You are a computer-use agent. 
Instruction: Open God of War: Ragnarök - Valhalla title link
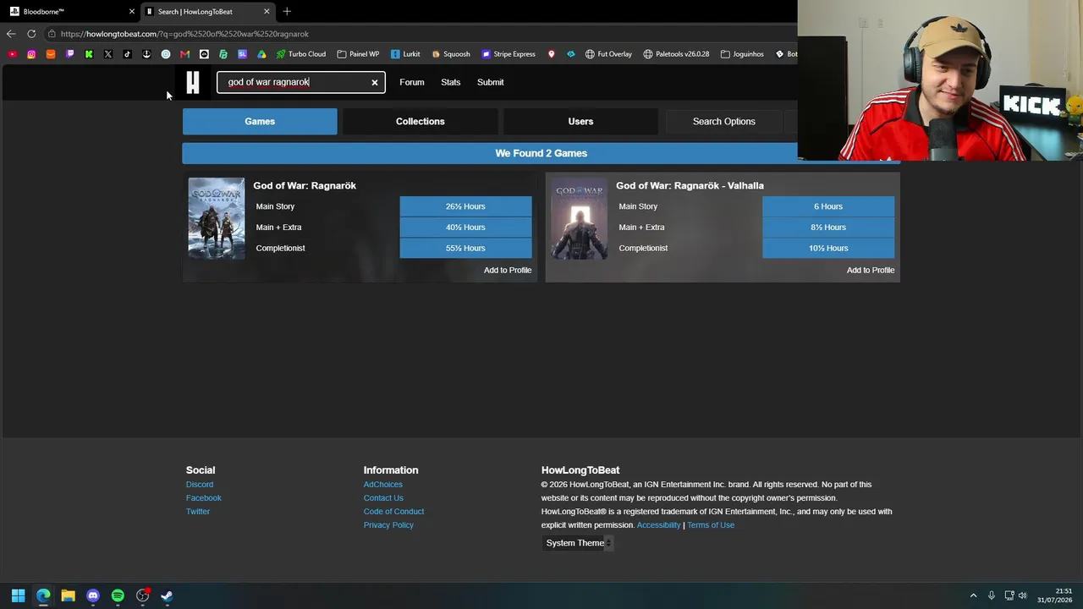tap(690, 186)
